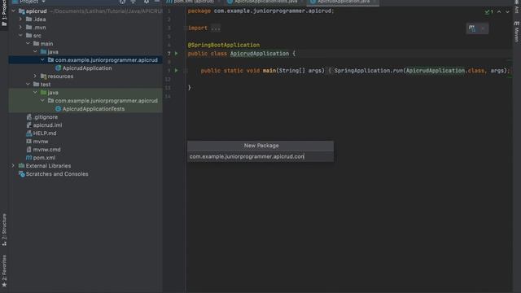Screen dimensions: 521x293
Task: Select Scratches and Consoles
Action: click(57, 173)
